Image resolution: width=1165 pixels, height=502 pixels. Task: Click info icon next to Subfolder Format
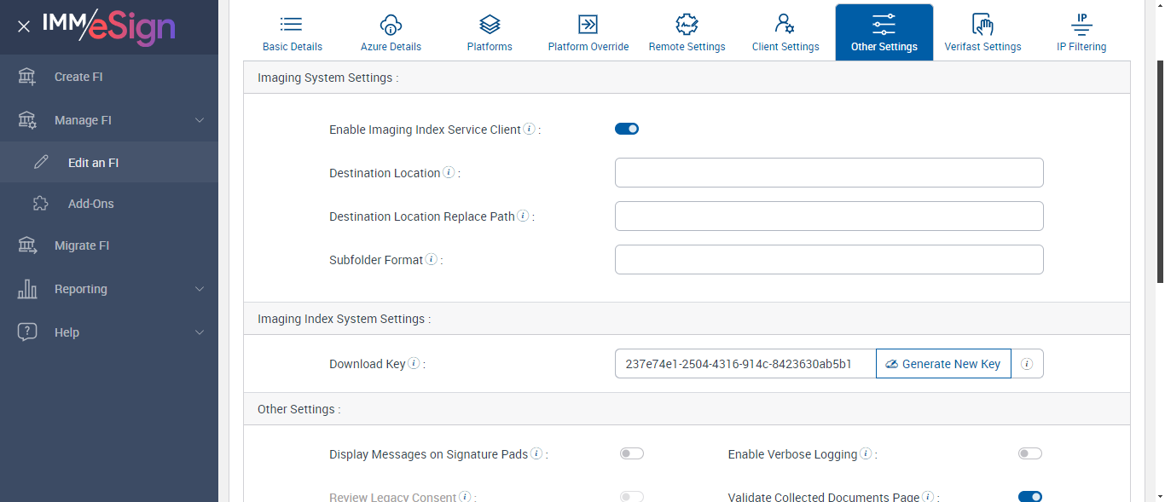pyautogui.click(x=432, y=260)
